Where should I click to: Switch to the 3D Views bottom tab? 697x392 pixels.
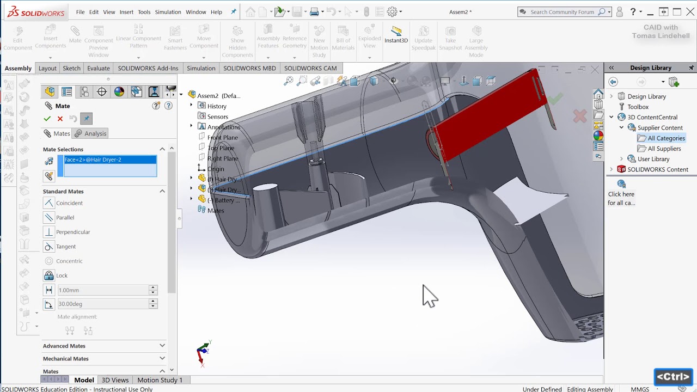[x=115, y=380]
